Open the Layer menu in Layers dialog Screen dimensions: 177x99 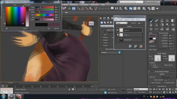click(x=121, y=20)
